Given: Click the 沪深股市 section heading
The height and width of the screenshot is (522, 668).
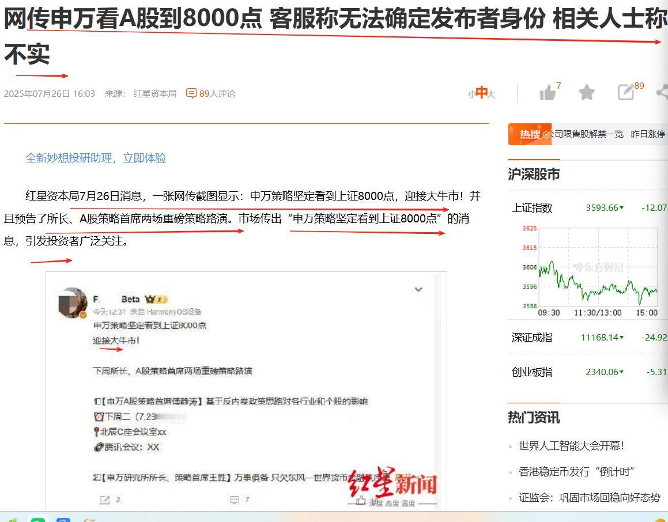Looking at the screenshot, I should tap(534, 174).
